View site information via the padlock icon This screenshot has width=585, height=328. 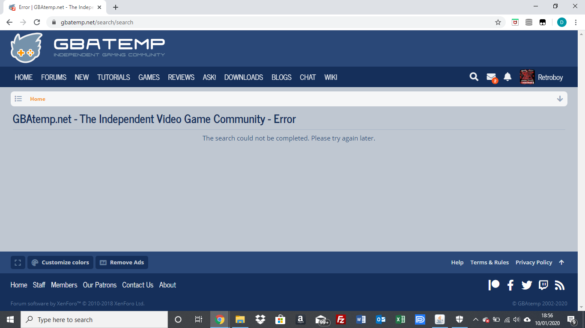[x=54, y=22]
